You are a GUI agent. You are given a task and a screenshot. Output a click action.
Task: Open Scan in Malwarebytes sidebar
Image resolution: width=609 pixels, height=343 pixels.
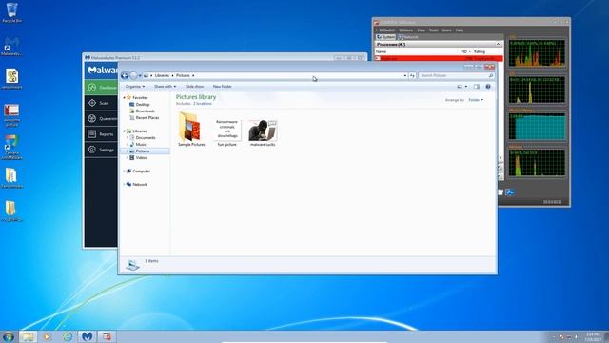pos(101,103)
